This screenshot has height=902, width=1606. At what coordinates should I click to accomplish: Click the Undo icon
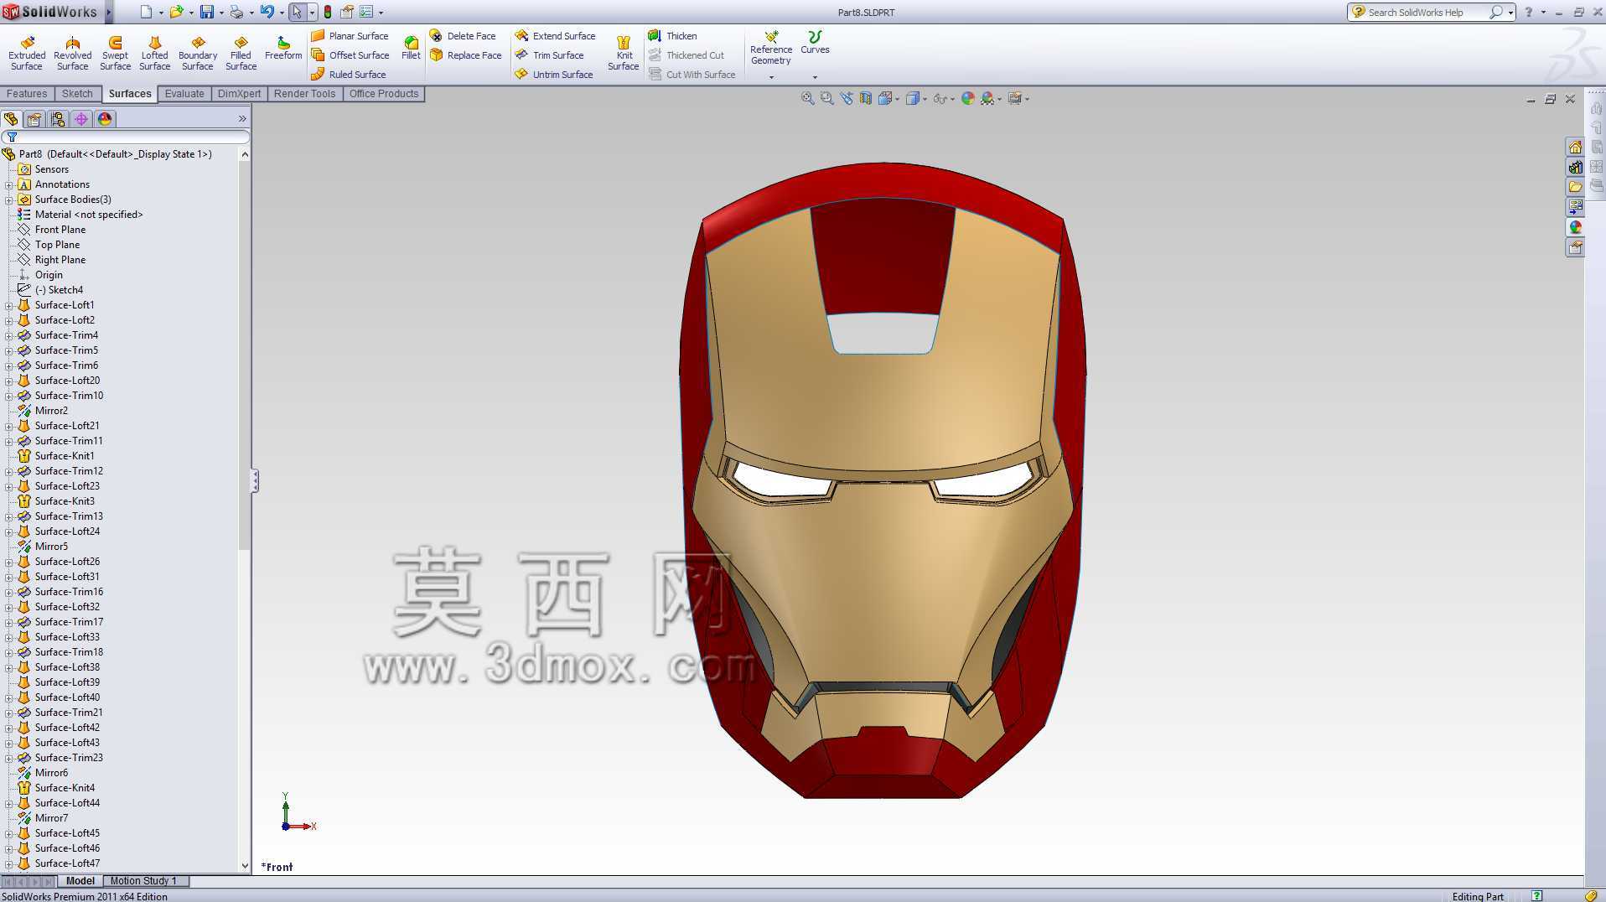click(267, 12)
